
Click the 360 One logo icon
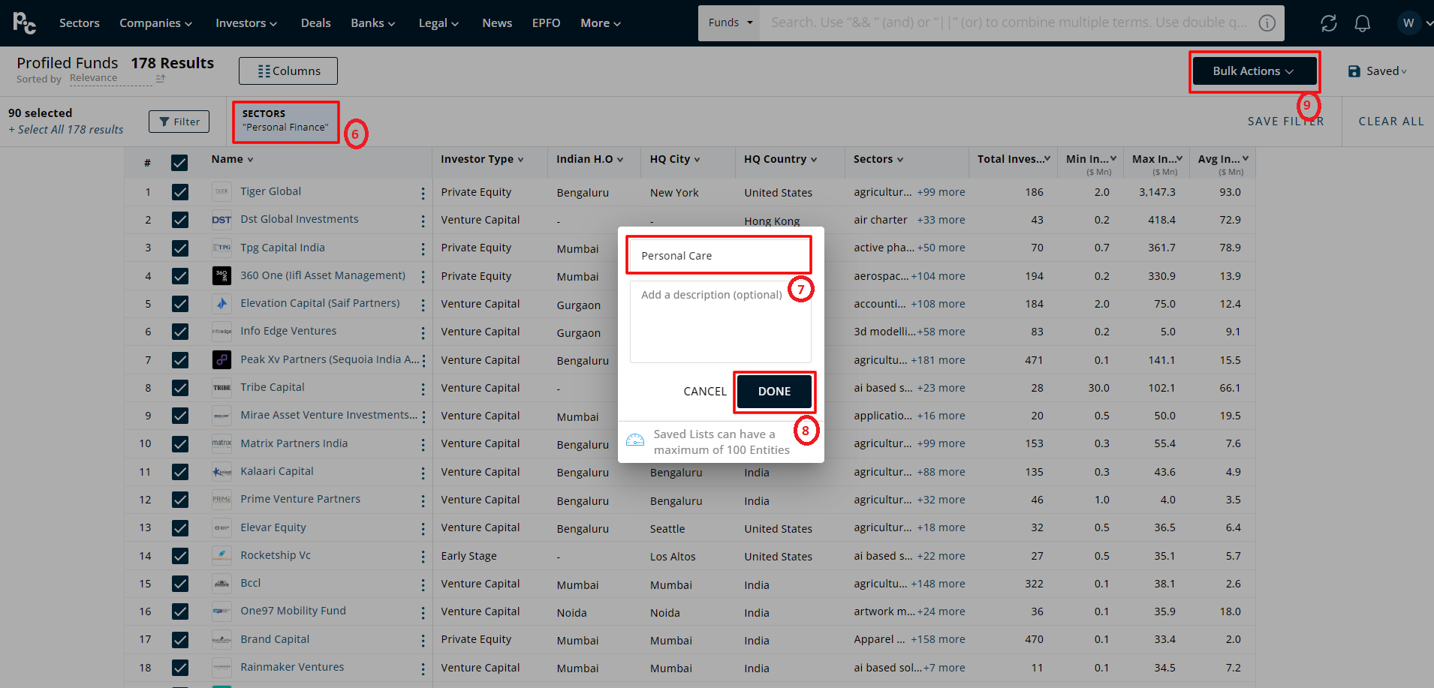pyautogui.click(x=221, y=275)
